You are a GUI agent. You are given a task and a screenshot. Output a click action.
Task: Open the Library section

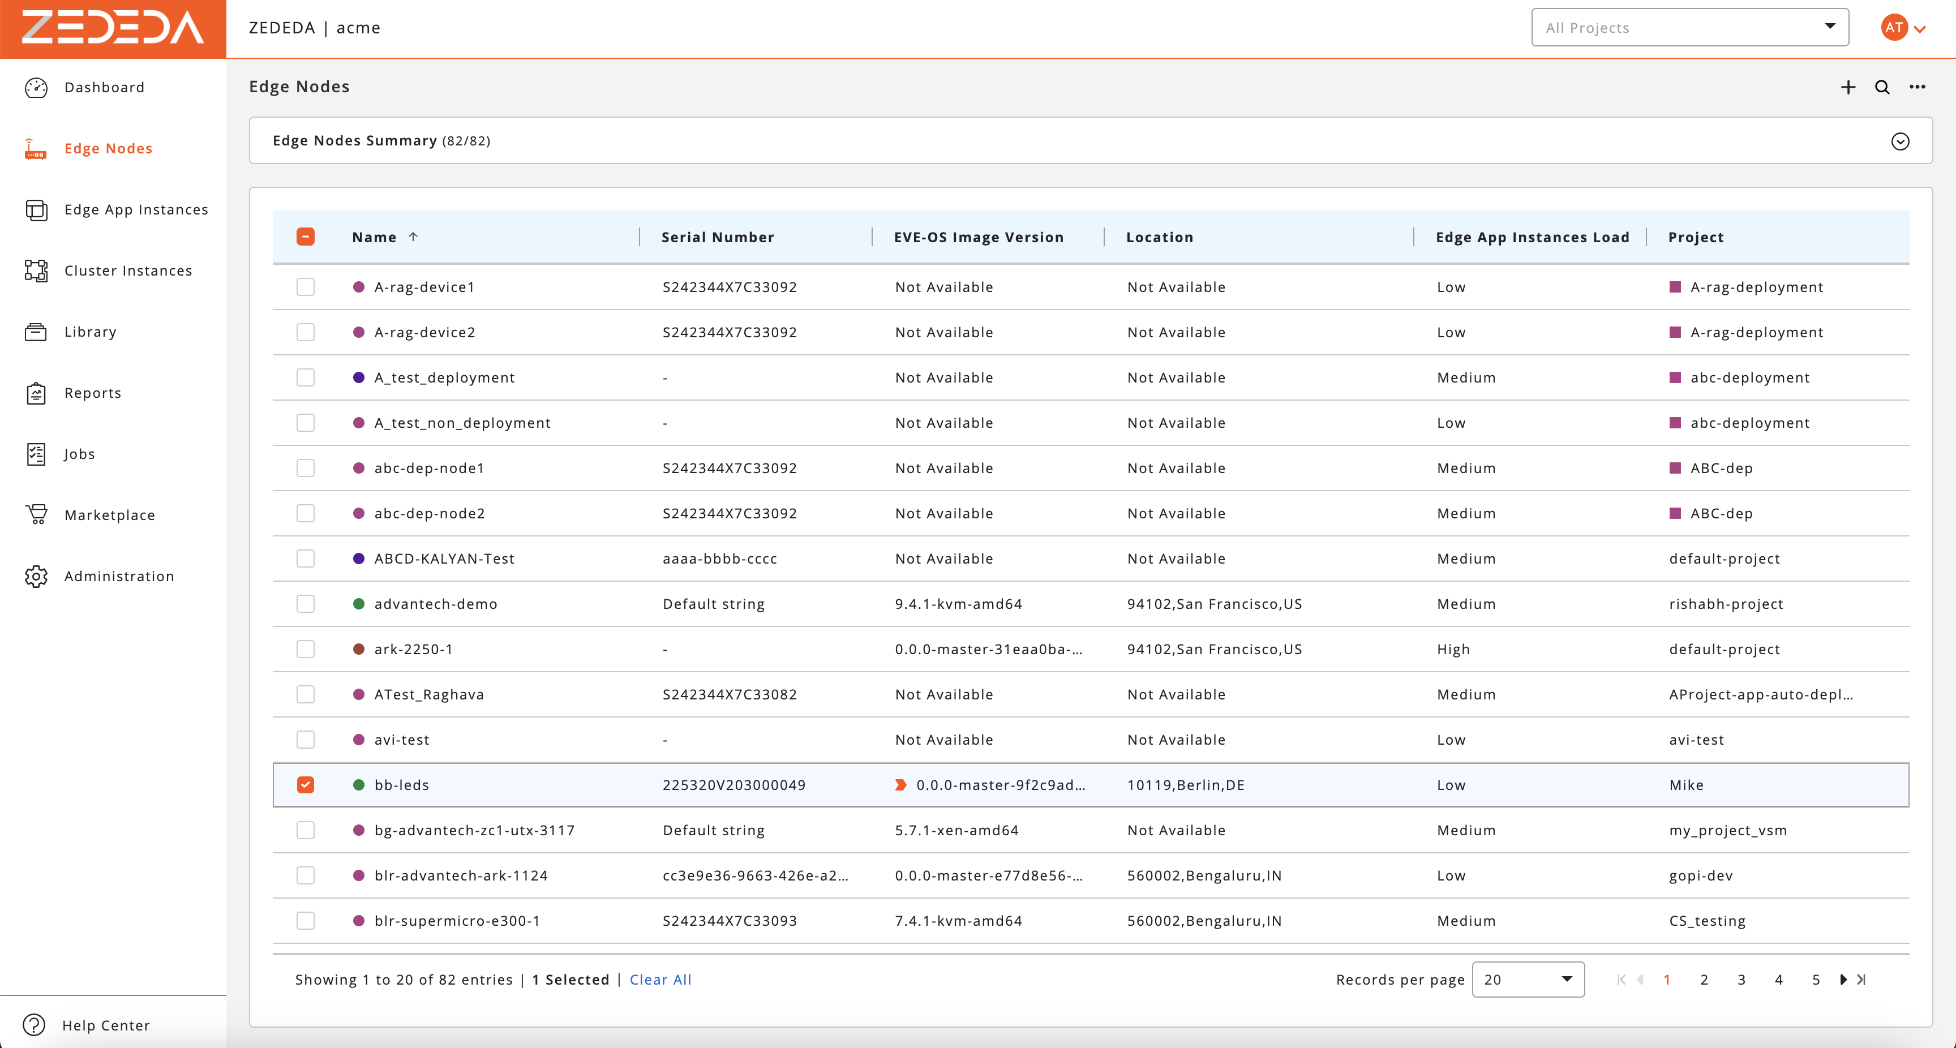pos(91,332)
